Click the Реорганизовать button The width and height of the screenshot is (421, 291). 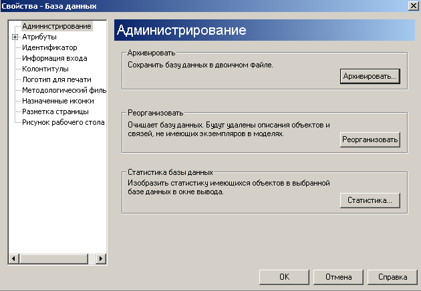[x=370, y=139]
